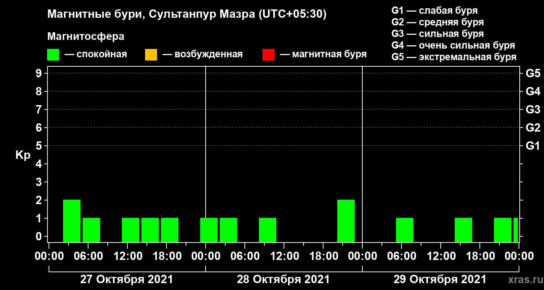Click the G5 label on right axis

[533, 73]
